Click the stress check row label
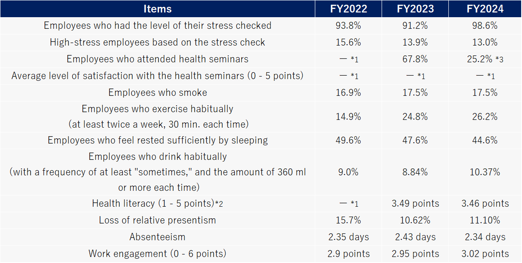 tap(157, 25)
